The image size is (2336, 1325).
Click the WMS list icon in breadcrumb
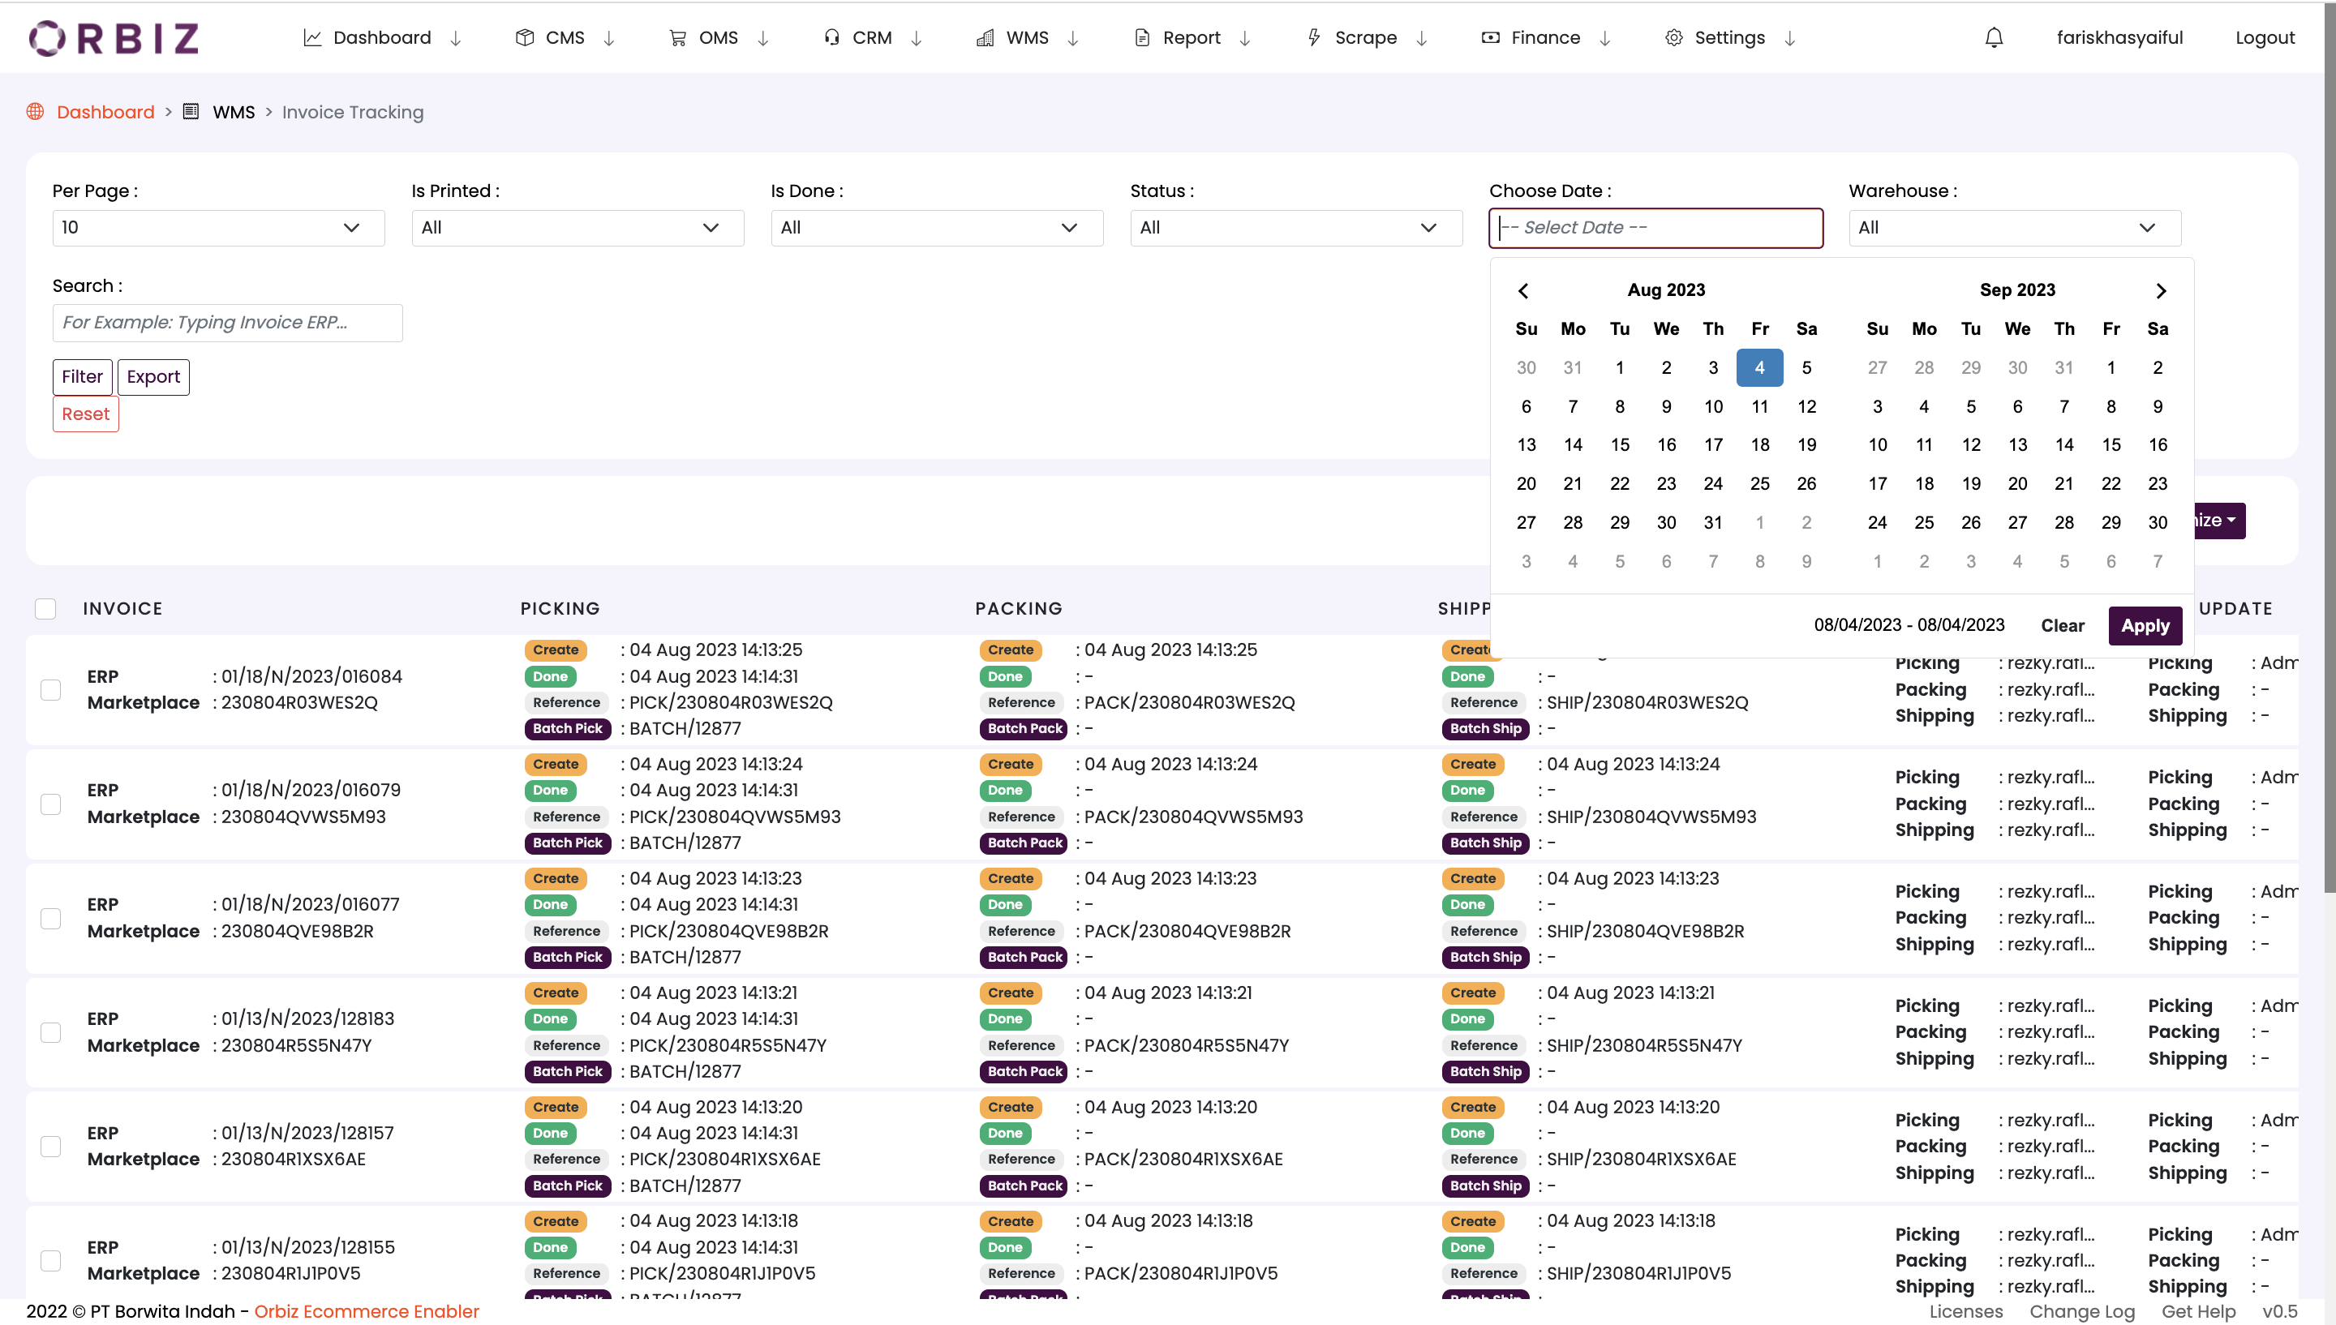click(x=191, y=112)
